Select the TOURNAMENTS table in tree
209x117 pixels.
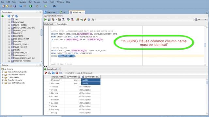point(20,55)
